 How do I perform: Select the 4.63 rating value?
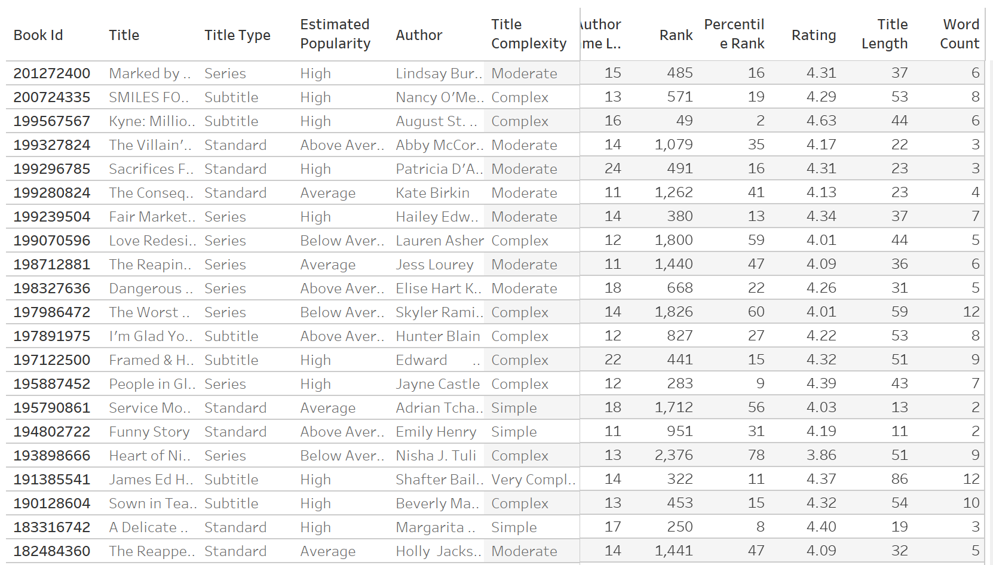pyautogui.click(x=821, y=121)
